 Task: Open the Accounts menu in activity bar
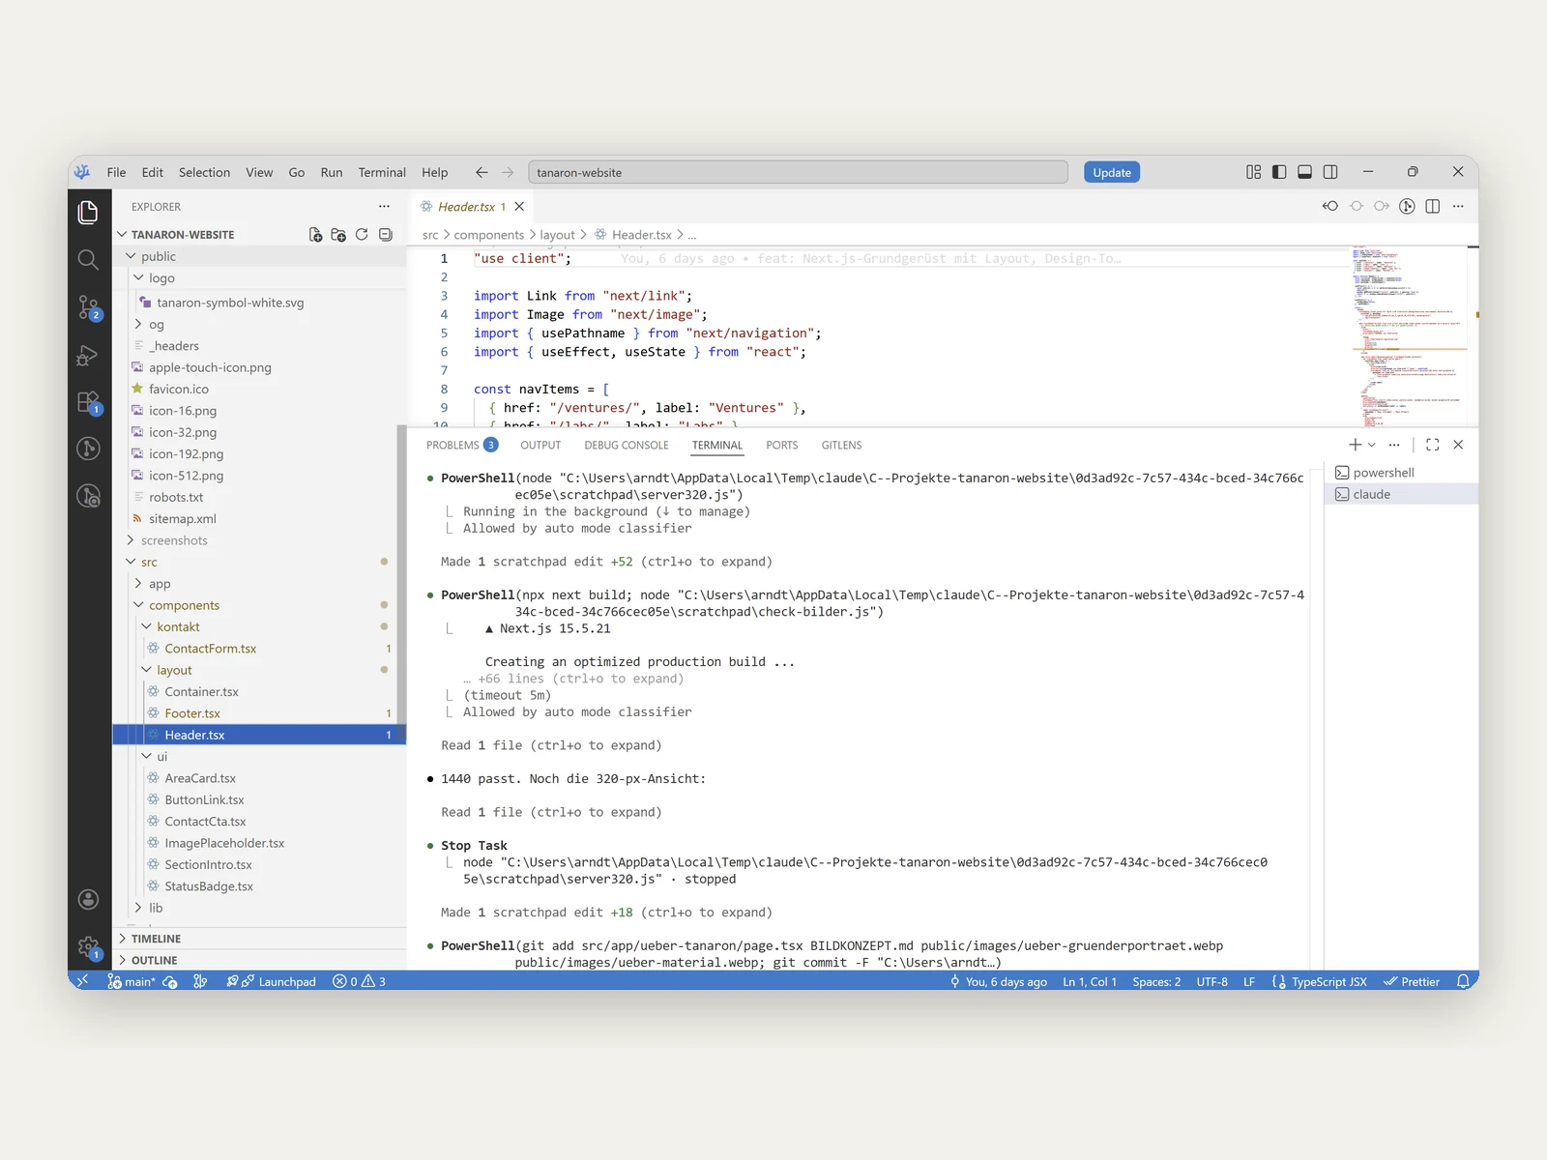point(88,900)
